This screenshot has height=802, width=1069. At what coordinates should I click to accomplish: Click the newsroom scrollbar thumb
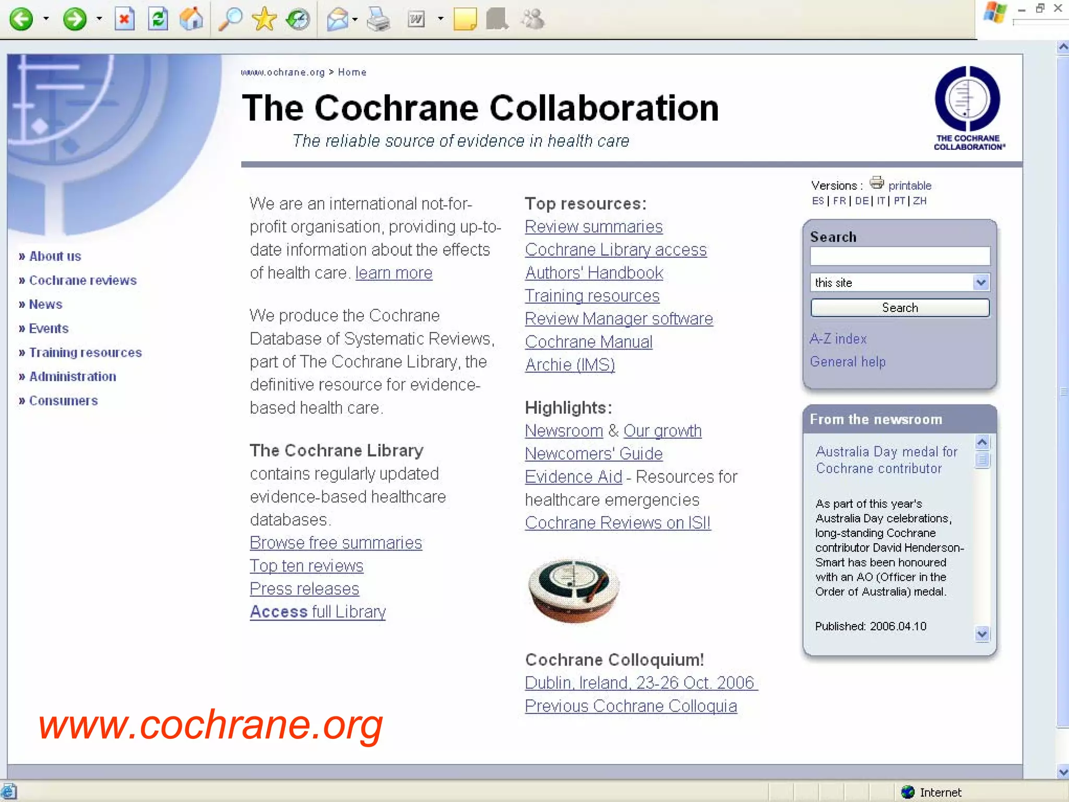tap(982, 460)
